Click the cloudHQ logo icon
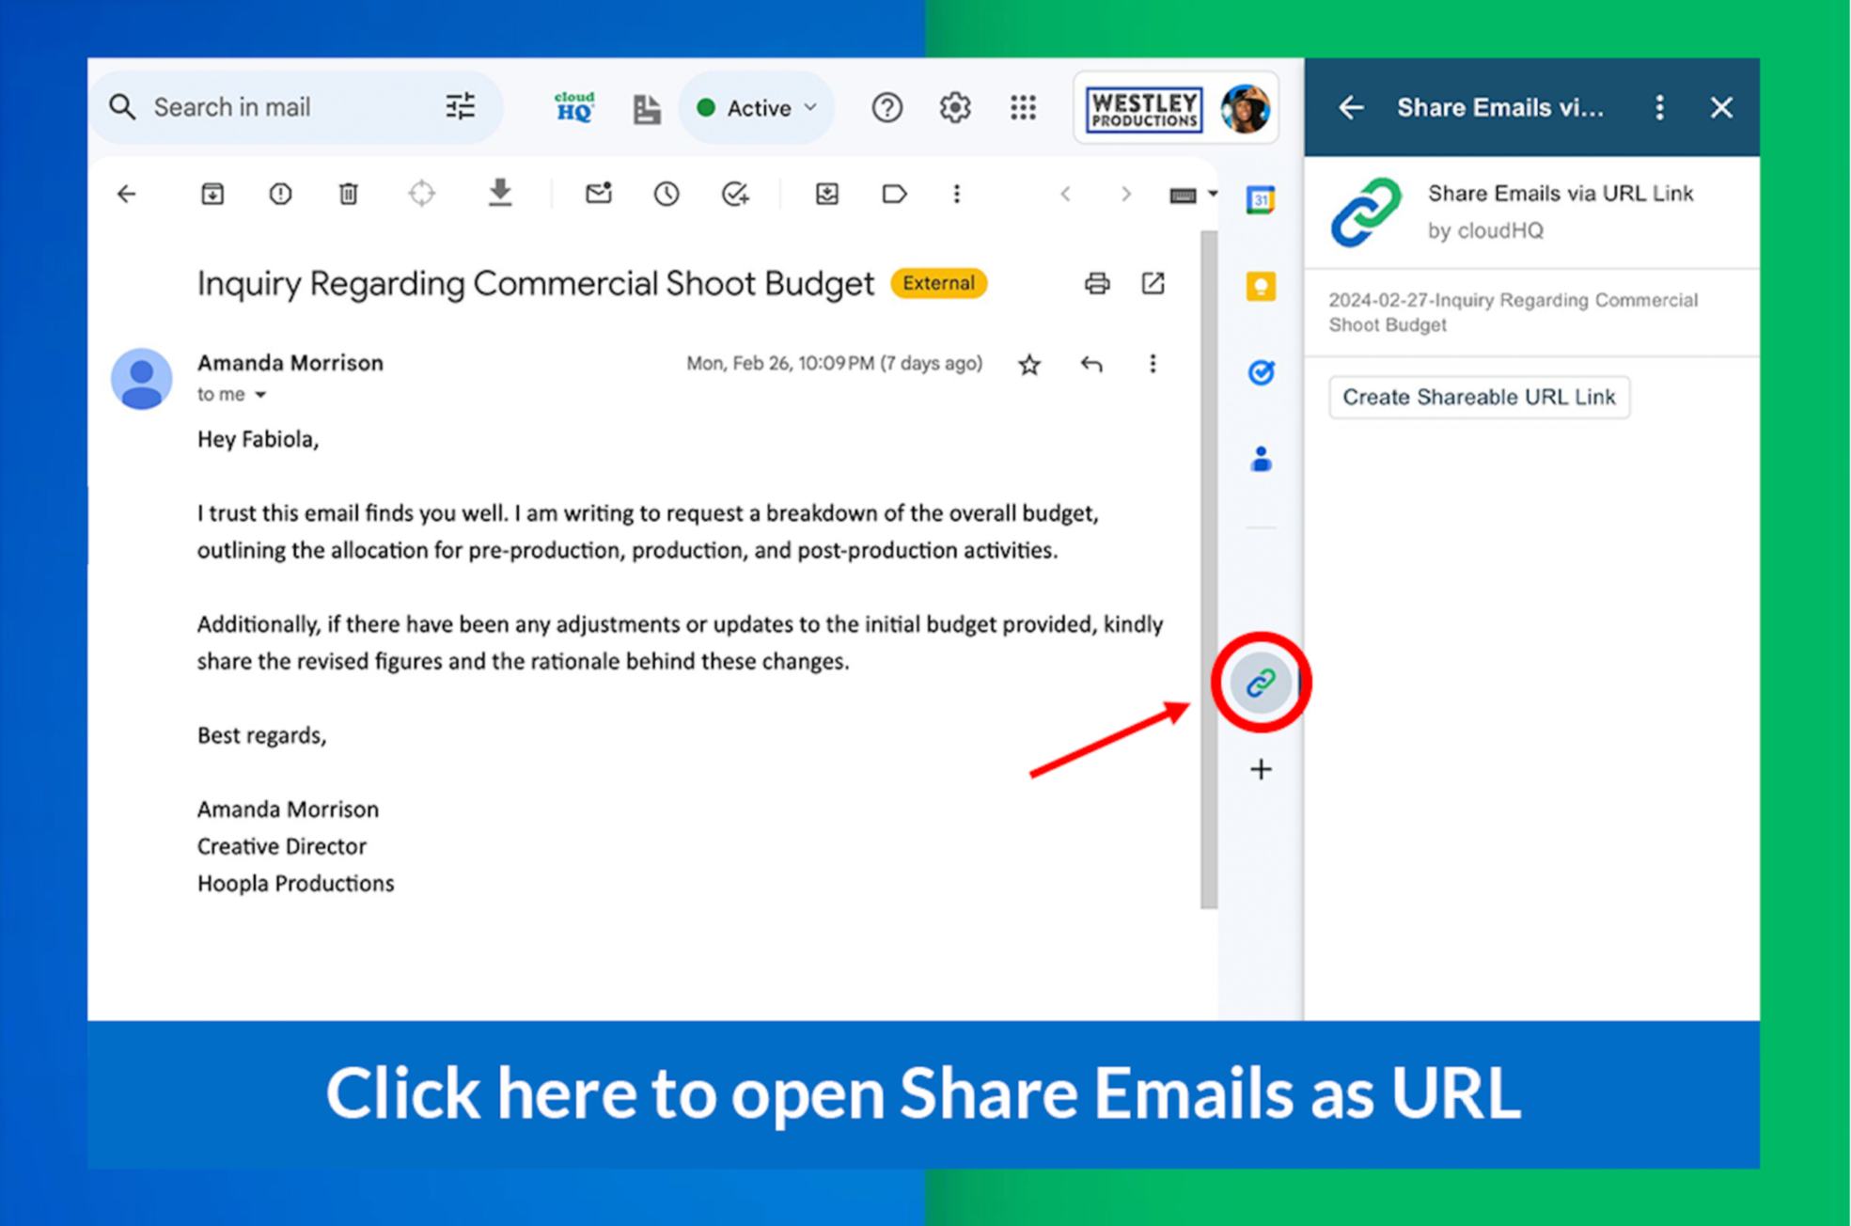The width and height of the screenshot is (1851, 1226). tap(573, 107)
